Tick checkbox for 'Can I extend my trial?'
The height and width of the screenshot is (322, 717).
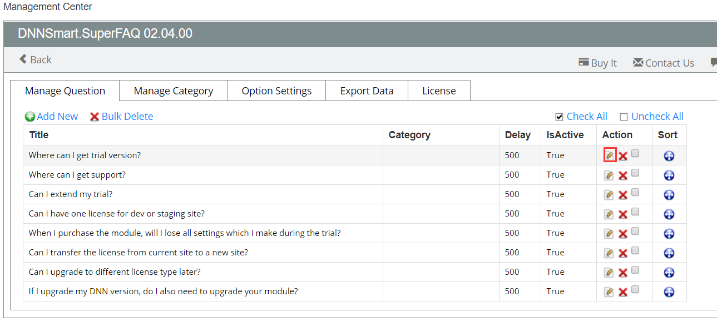pyautogui.click(x=635, y=193)
